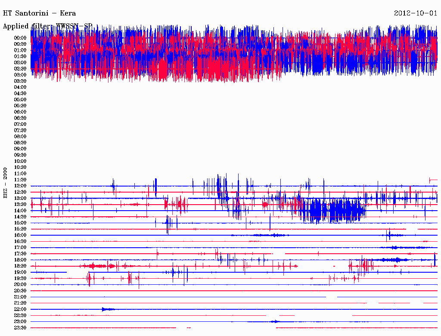Screen dimensions: 441x336
Task: Click the vertical EHZ - 2000 channel label
Action: (x=6, y=183)
